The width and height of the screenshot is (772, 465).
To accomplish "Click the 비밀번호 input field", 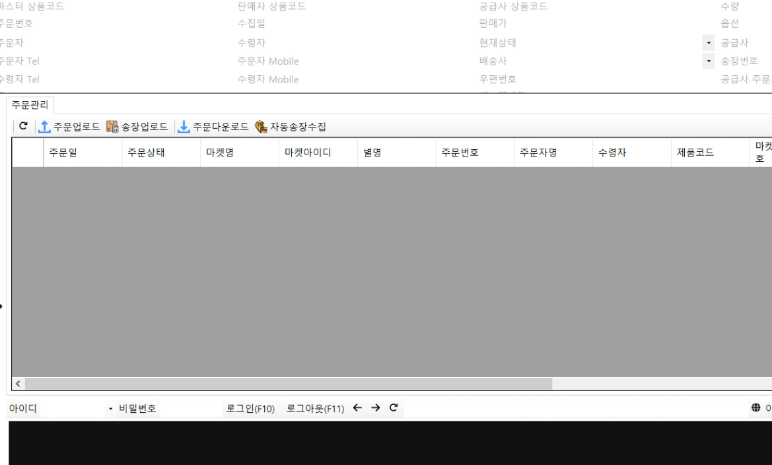I will point(190,409).
